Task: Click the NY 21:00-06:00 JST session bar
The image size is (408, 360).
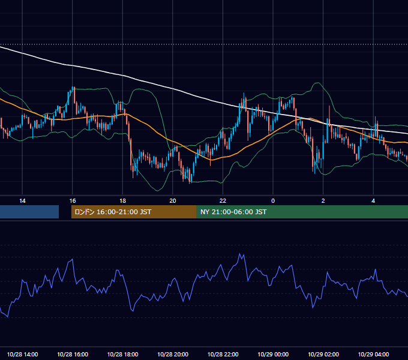Action: (x=302, y=212)
